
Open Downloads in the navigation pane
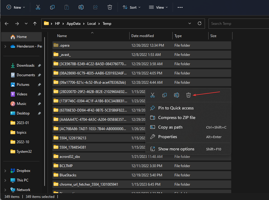pyautogui.click(x=25, y=65)
